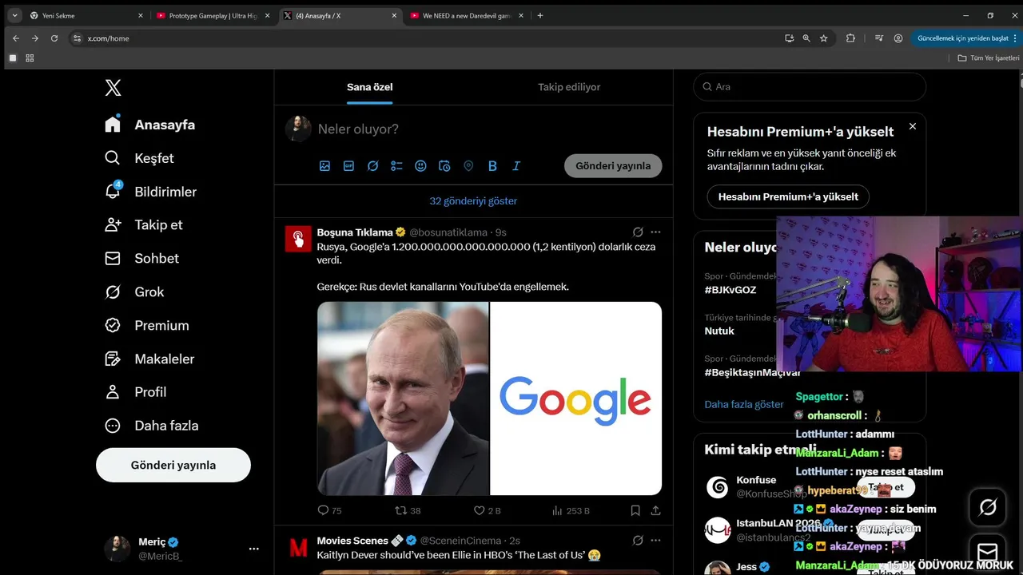Open Putin photo in post
The width and height of the screenshot is (1023, 575).
tap(403, 399)
